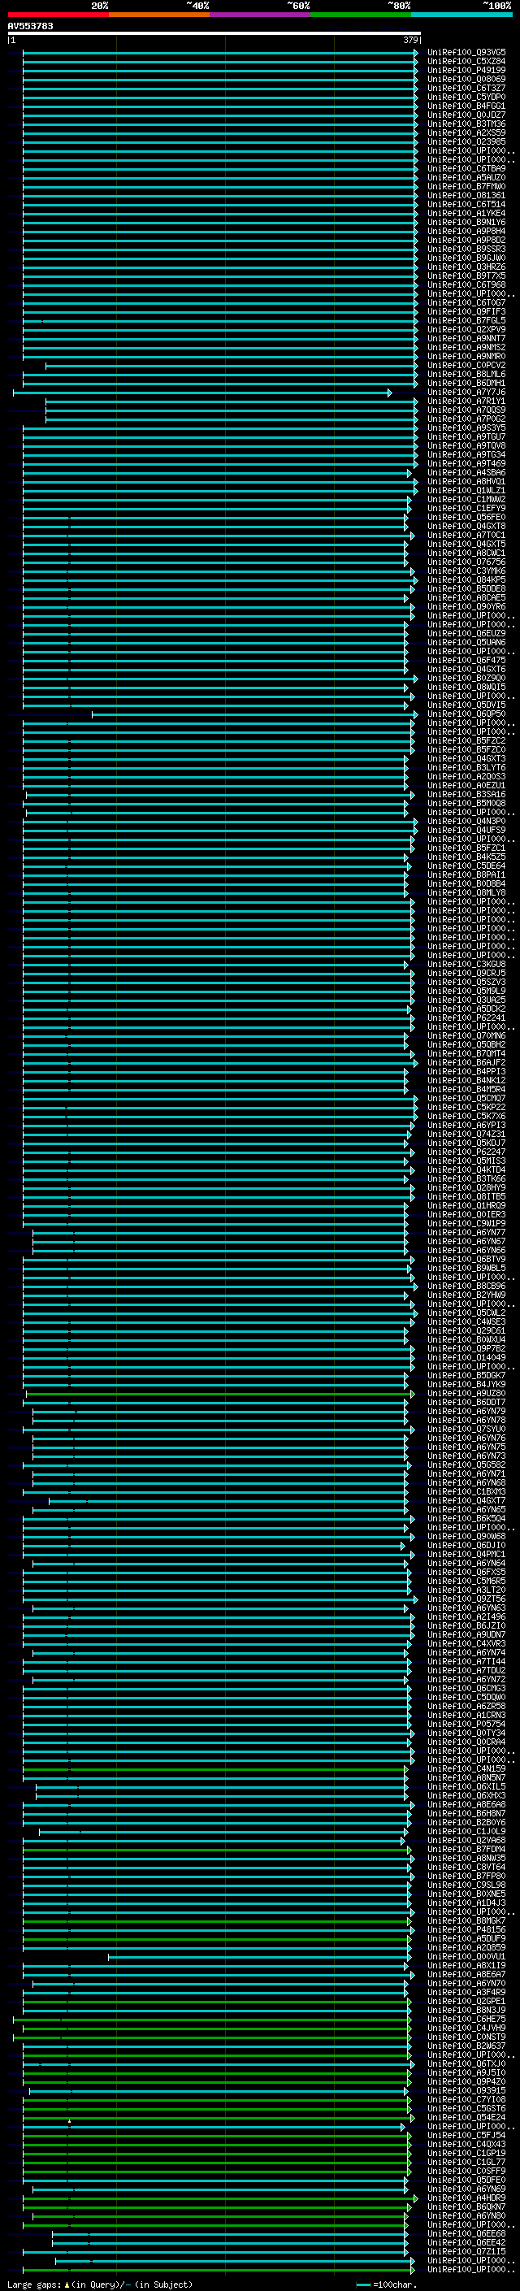Click the label UniRef100_A7Y7J6

click(x=466, y=393)
